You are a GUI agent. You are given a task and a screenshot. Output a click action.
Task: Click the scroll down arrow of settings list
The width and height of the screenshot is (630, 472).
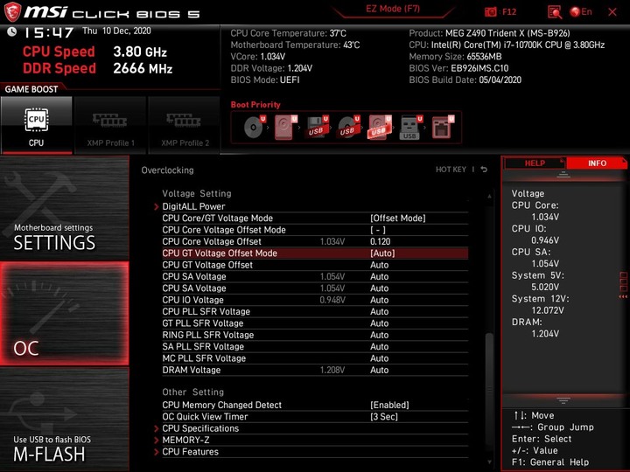tap(489, 462)
